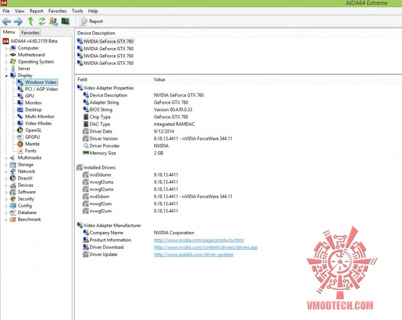Click the Forward navigation arrow
The width and height of the screenshot is (402, 320).
(18, 21)
